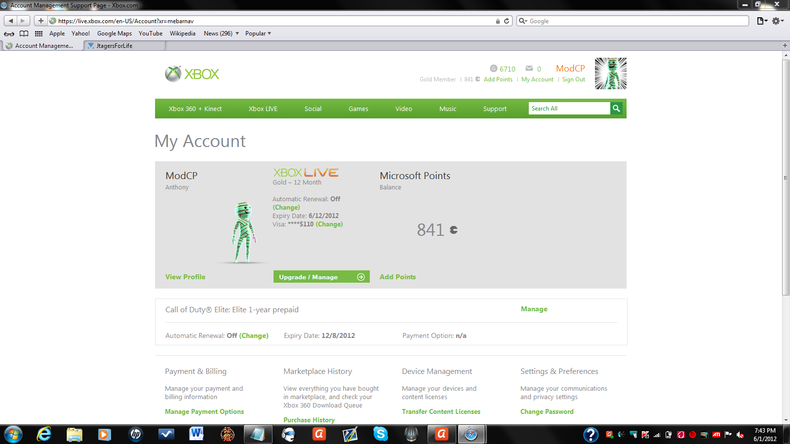Open My Account link in header

(x=537, y=79)
